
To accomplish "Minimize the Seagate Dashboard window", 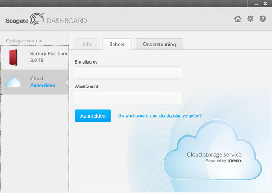I will coord(254,3).
